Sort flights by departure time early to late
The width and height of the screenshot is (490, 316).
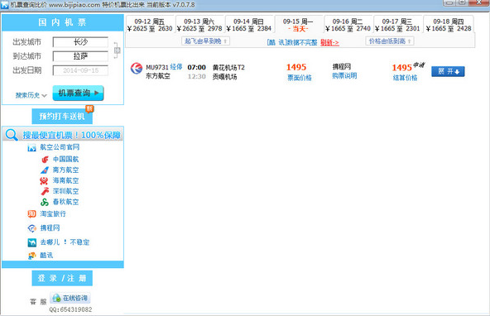(205, 41)
